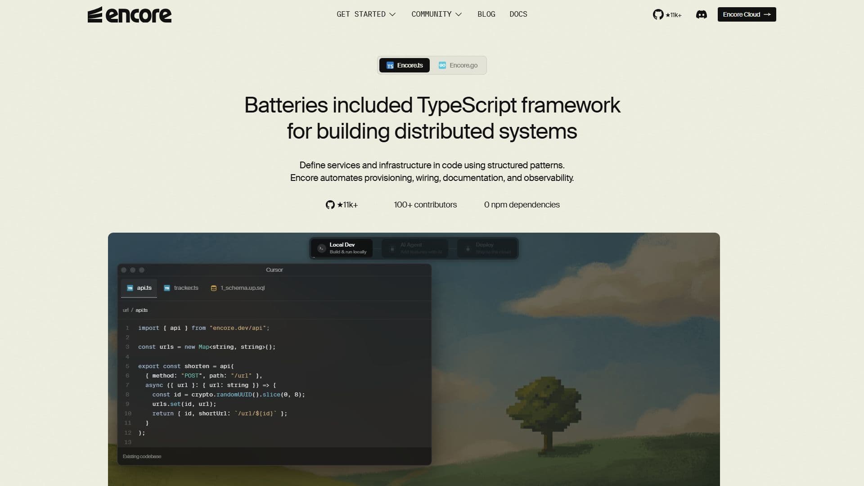Viewport: 864px width, 486px height.
Task: Open the DOCS menu item
Action: pyautogui.click(x=518, y=14)
